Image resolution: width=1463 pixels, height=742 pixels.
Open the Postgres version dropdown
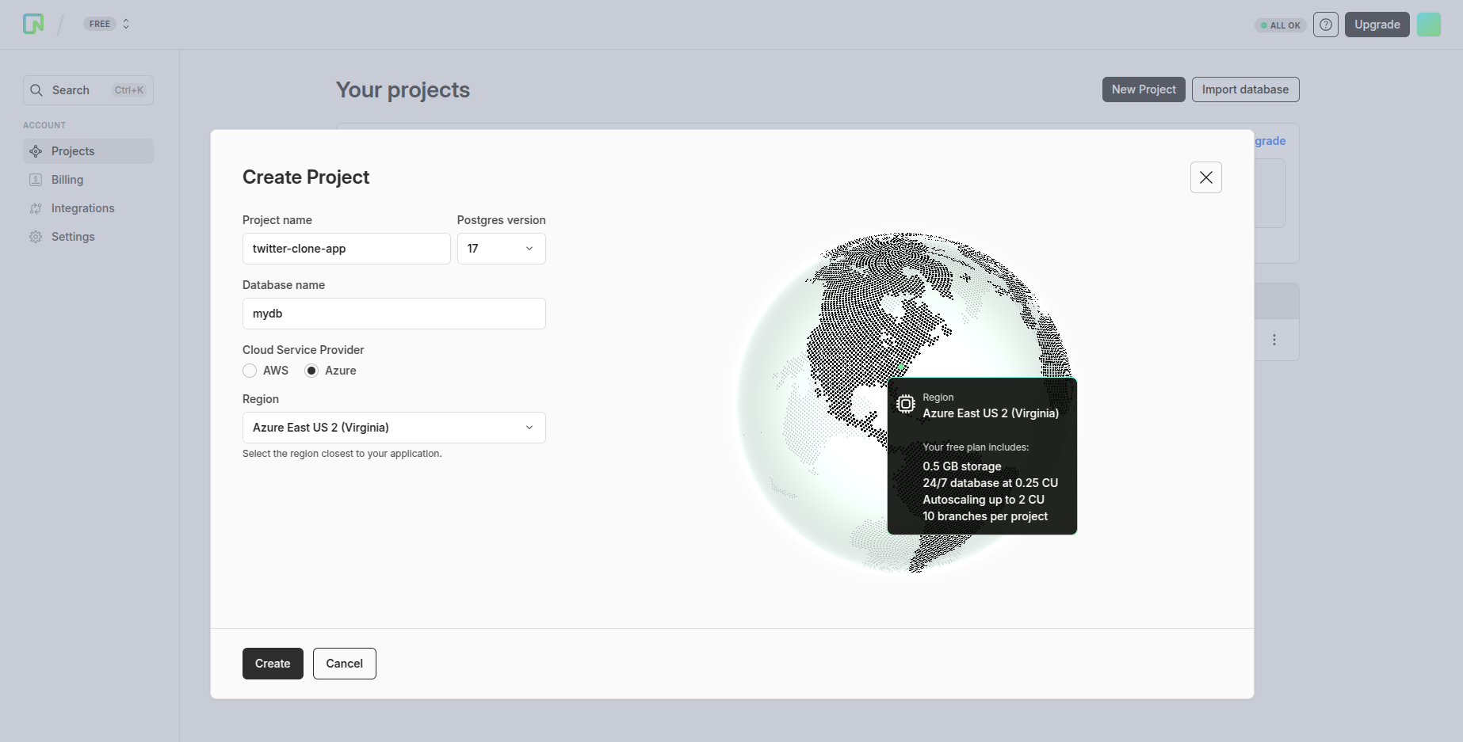pos(501,249)
